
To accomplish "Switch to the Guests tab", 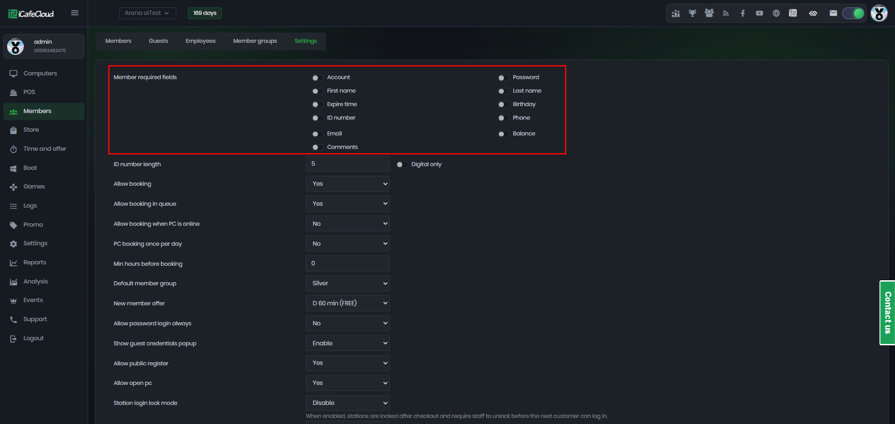I will click(x=158, y=41).
